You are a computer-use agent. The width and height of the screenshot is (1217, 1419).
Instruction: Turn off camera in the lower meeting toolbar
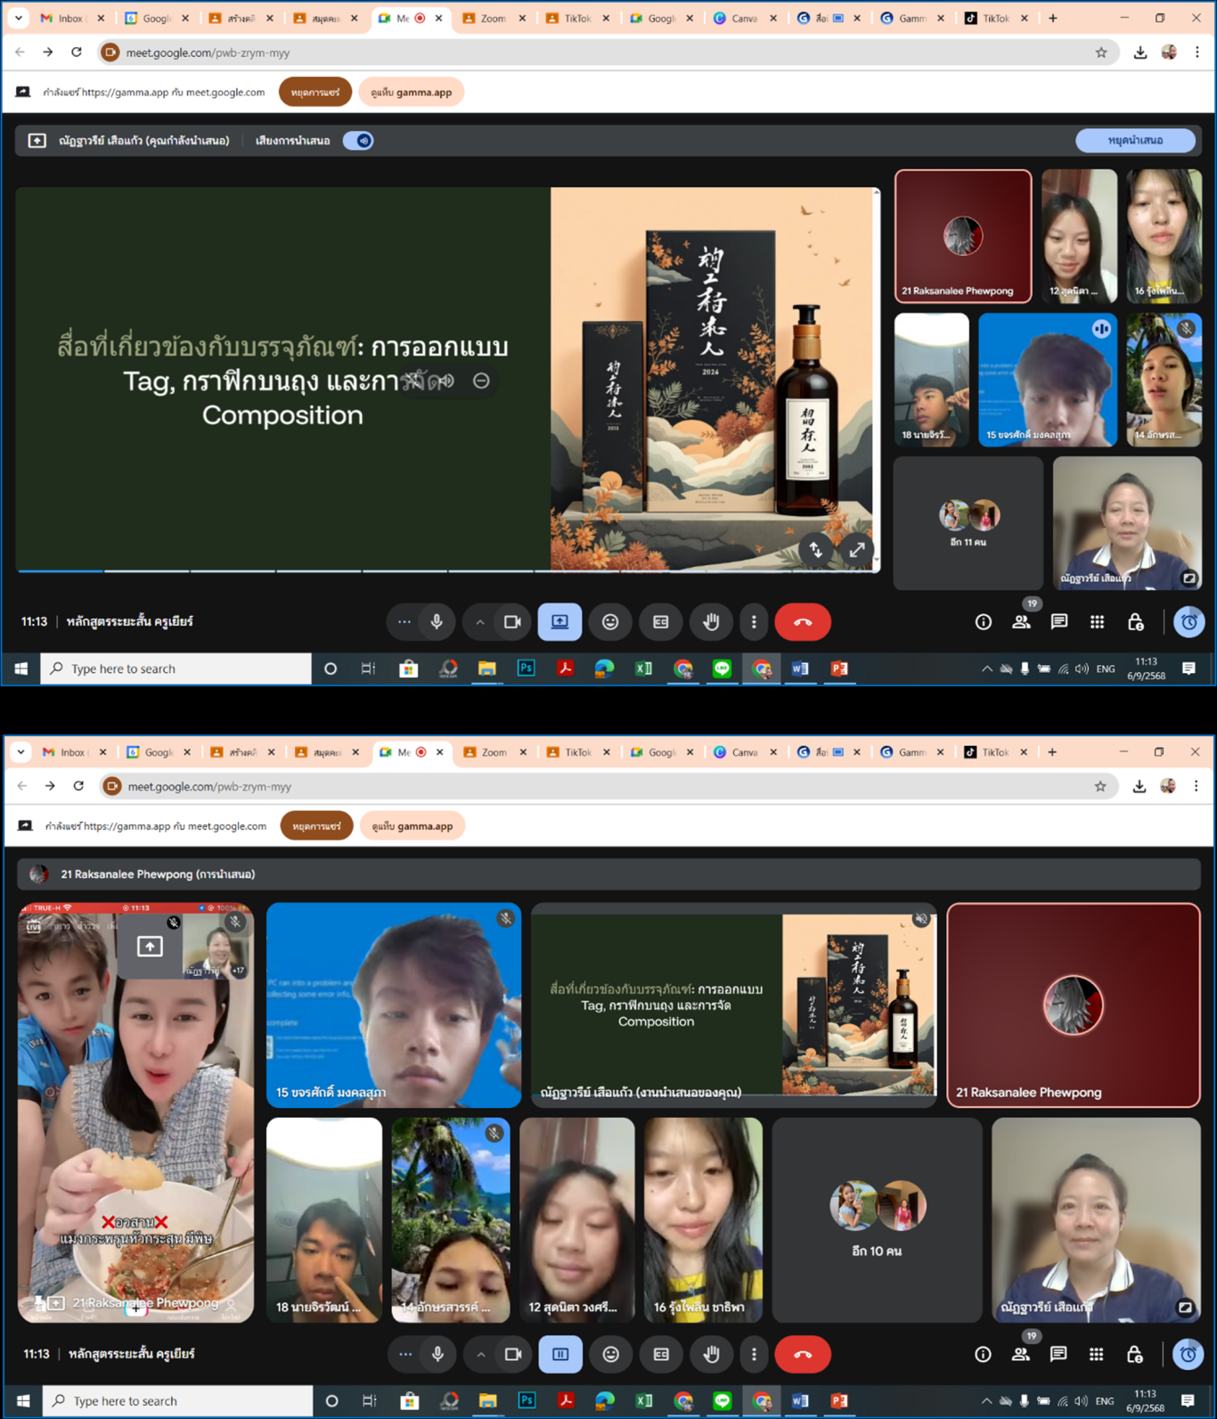click(513, 1354)
